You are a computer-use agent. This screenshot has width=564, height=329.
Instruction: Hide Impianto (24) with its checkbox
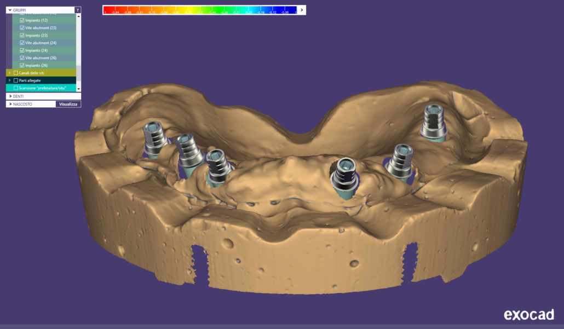(22, 50)
